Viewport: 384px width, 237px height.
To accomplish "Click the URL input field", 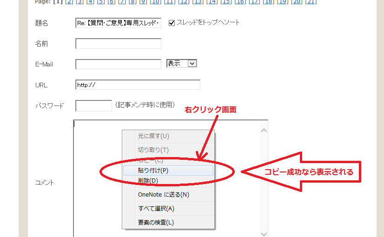I will tap(138, 85).
